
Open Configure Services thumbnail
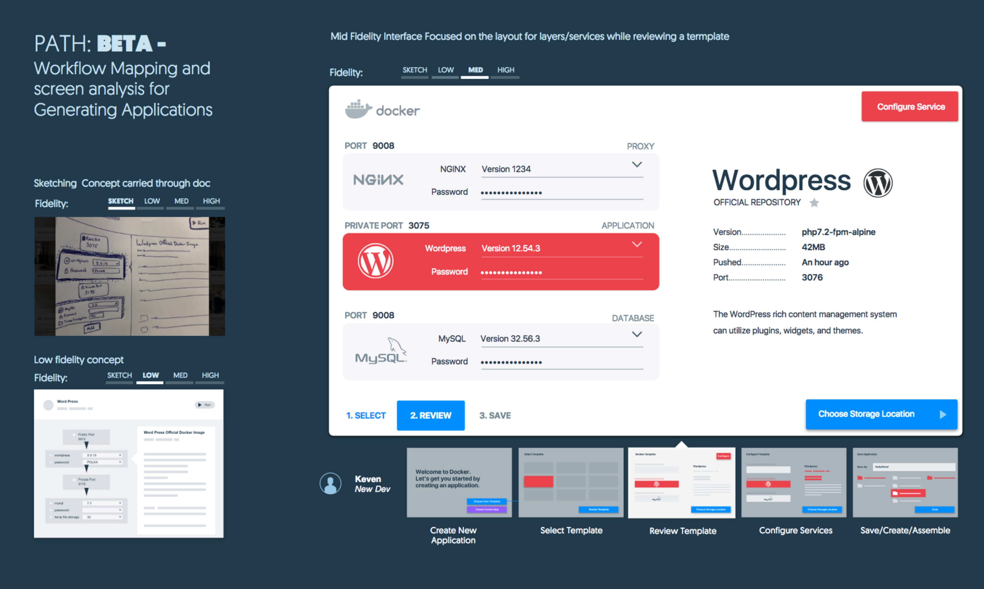pyautogui.click(x=794, y=483)
